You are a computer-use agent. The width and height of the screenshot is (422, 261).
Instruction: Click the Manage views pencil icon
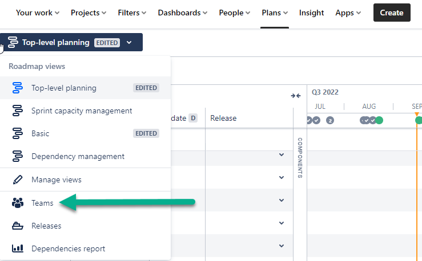pos(17,180)
